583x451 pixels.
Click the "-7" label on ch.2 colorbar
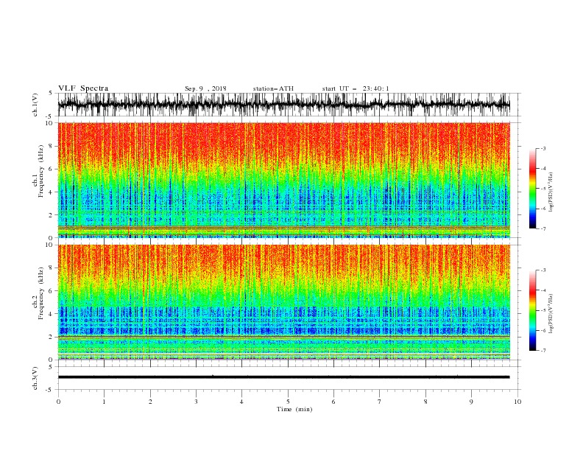pos(543,351)
